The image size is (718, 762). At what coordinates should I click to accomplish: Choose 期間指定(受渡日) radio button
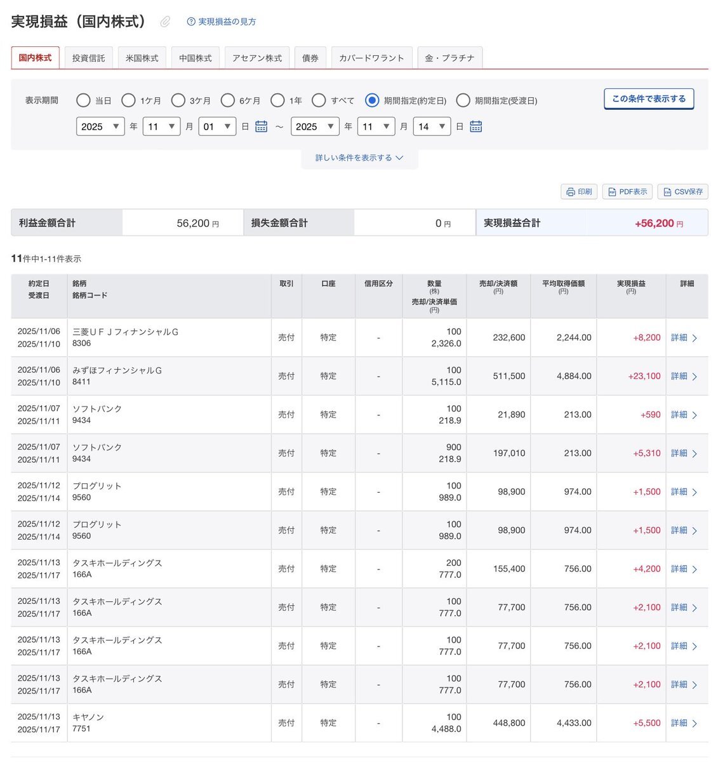coord(463,100)
